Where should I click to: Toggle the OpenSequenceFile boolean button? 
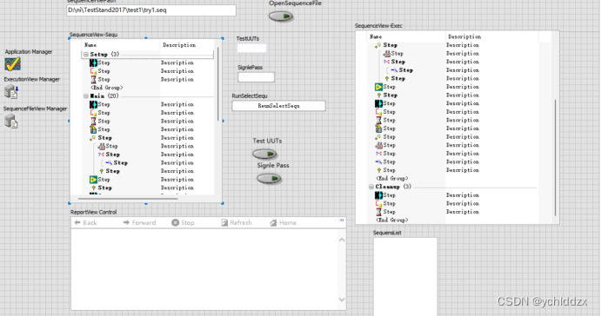click(281, 16)
